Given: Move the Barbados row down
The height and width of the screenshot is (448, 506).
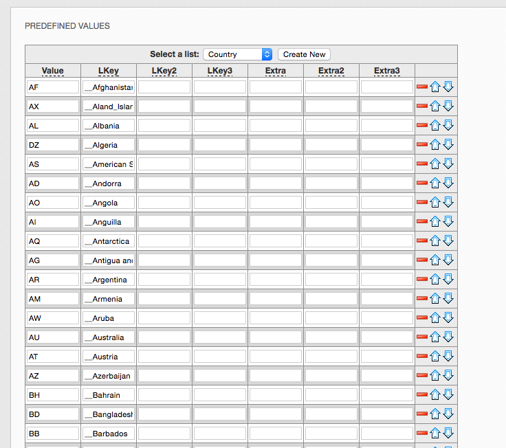Looking at the screenshot, I should point(448,433).
